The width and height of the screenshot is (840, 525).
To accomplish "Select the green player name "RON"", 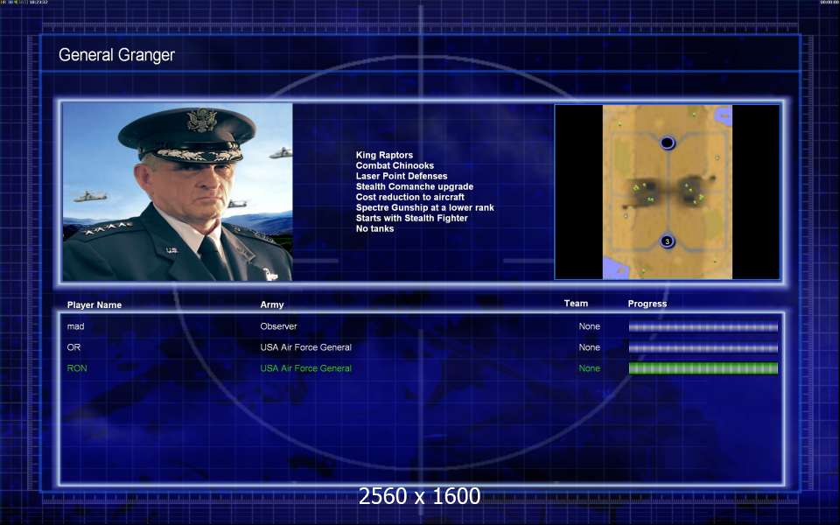I will [x=77, y=368].
